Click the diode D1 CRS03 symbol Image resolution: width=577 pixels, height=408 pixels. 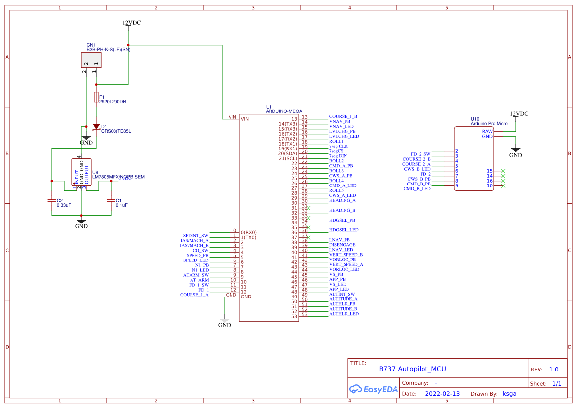click(x=96, y=127)
